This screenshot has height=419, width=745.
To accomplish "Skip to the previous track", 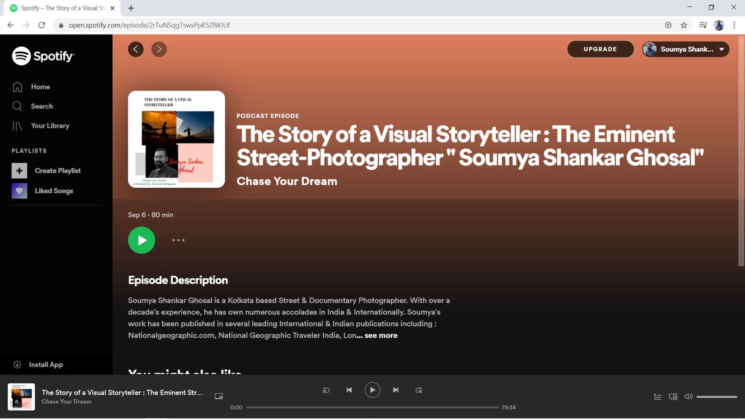I will point(349,390).
